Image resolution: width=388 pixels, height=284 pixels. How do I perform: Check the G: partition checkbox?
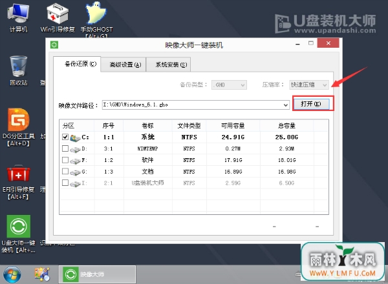pos(65,172)
